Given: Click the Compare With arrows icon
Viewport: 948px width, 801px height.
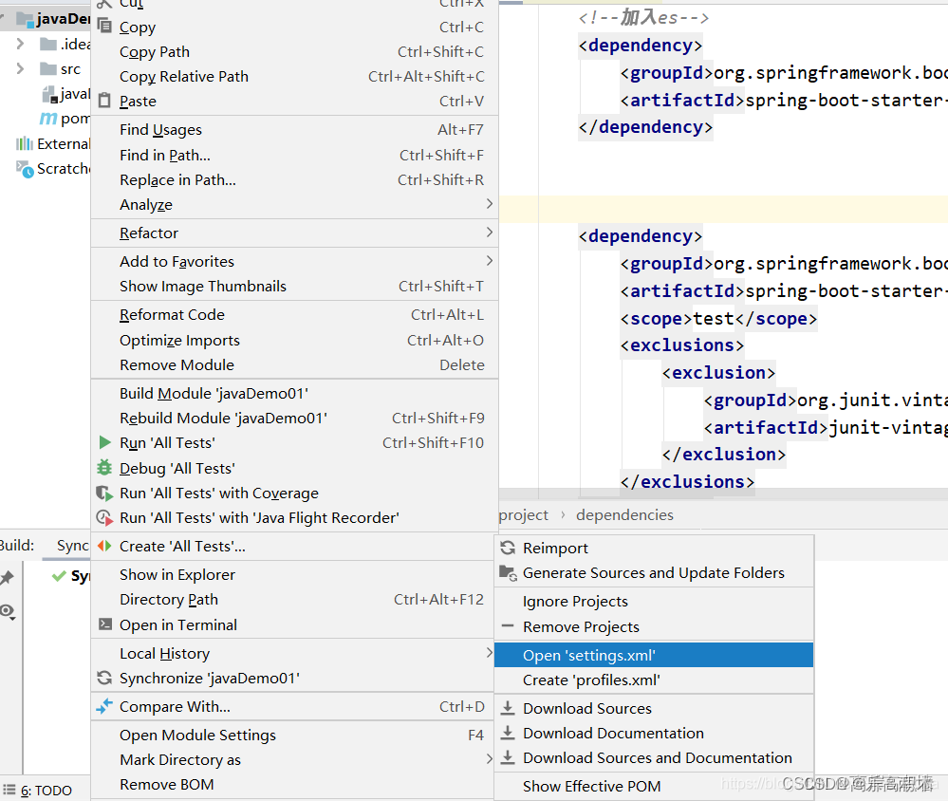Looking at the screenshot, I should coord(104,705).
